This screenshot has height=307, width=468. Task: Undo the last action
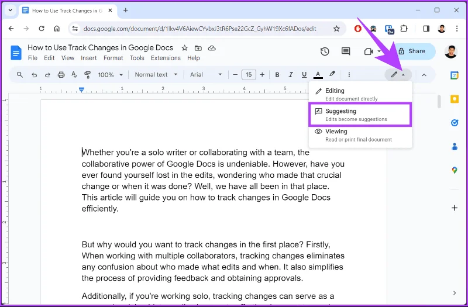click(x=35, y=75)
